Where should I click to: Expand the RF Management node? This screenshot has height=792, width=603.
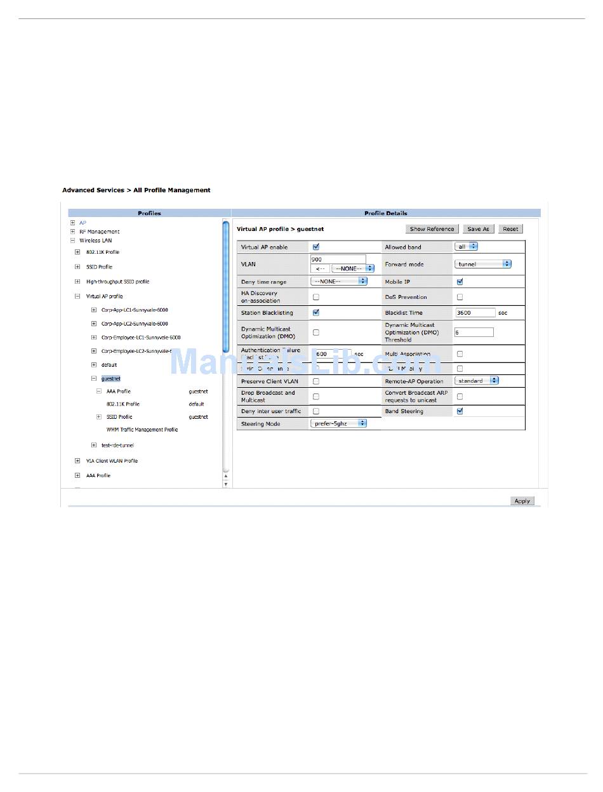(x=72, y=232)
